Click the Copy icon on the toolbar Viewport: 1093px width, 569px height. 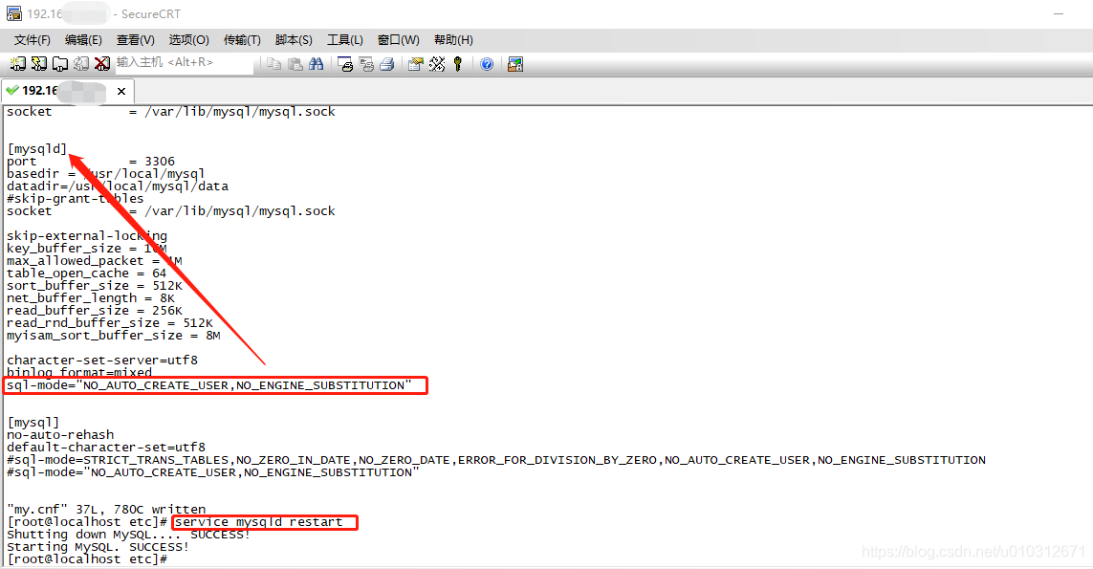(x=272, y=63)
